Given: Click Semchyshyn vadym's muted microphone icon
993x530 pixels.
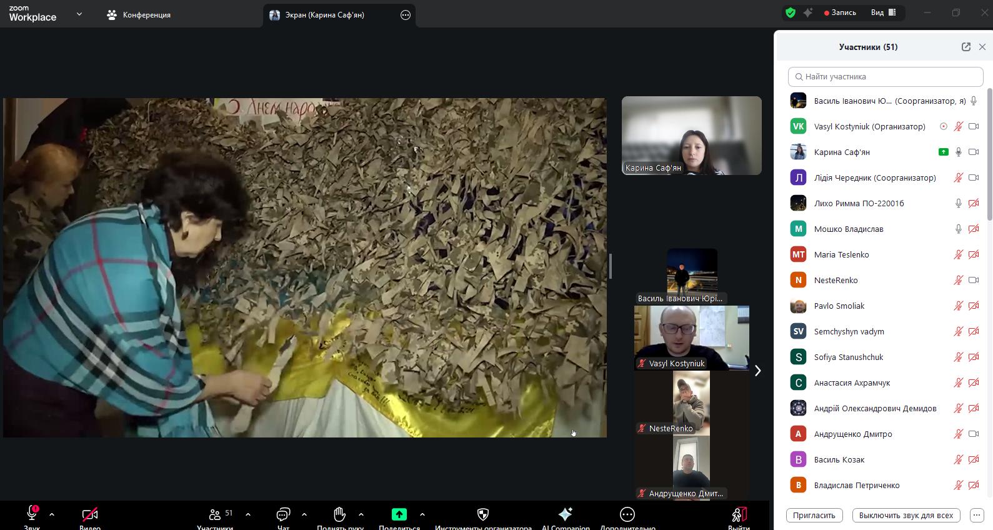Looking at the screenshot, I should [958, 331].
